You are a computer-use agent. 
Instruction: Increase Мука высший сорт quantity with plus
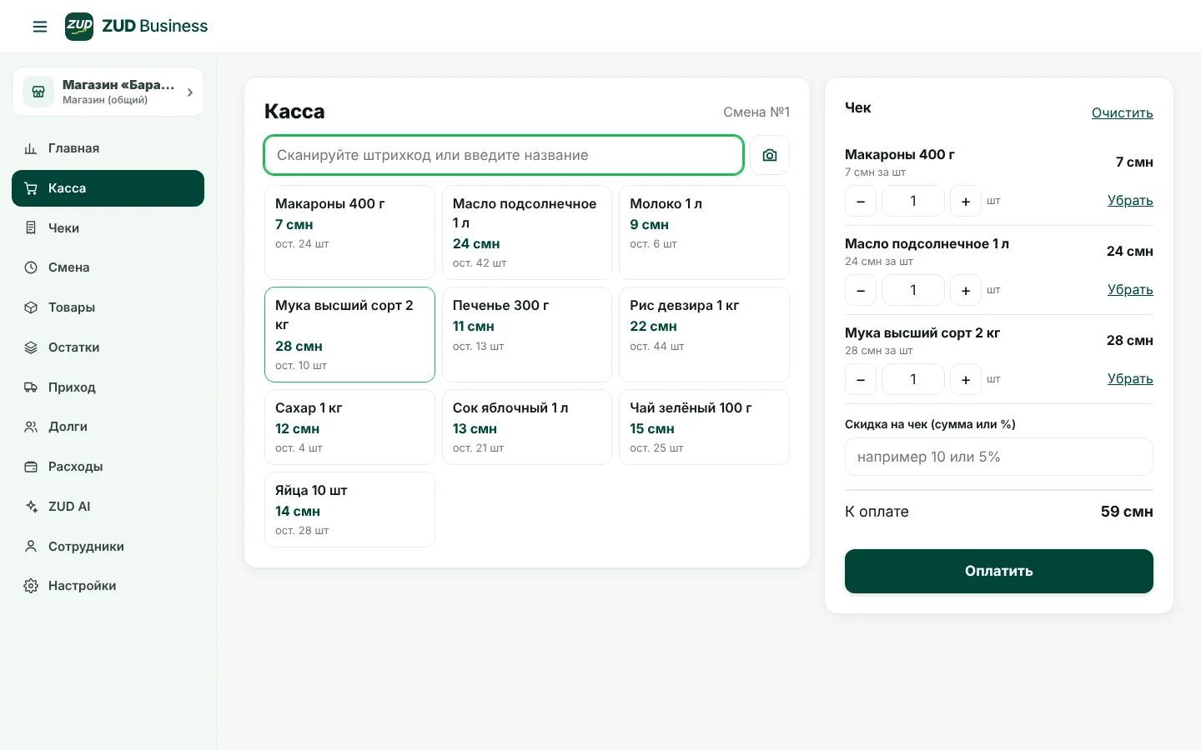[966, 379]
